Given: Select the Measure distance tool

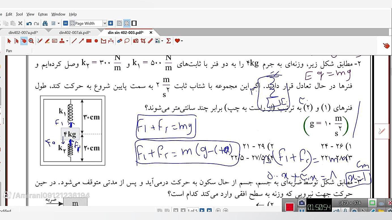Looking at the screenshot, I should pyautogui.click(x=111, y=41).
